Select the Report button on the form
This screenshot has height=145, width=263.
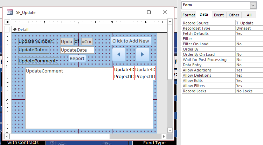click(77, 59)
